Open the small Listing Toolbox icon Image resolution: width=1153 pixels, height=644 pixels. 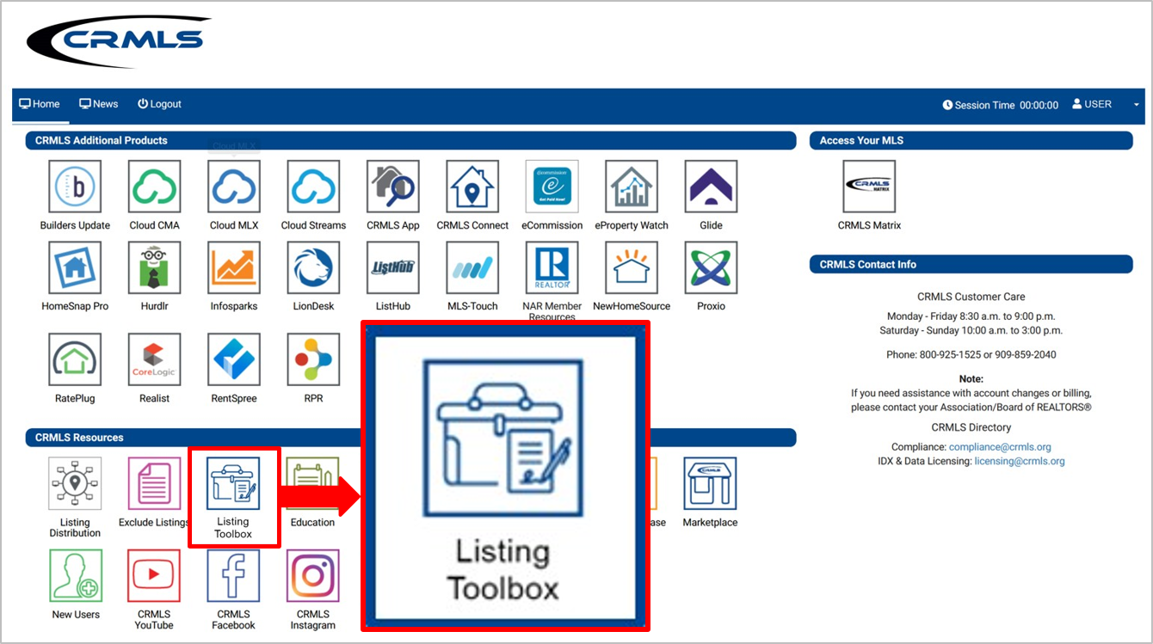pos(234,483)
